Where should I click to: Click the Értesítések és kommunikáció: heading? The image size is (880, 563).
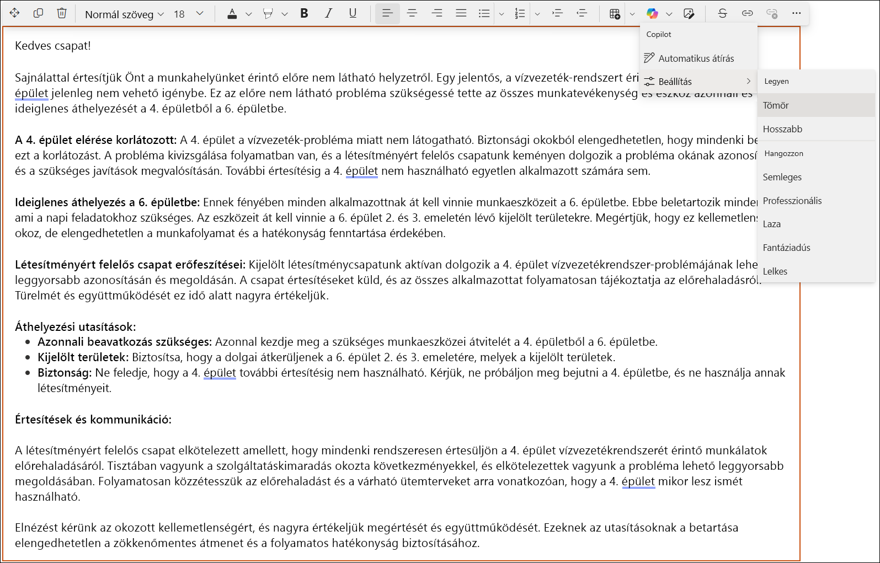[x=93, y=420]
